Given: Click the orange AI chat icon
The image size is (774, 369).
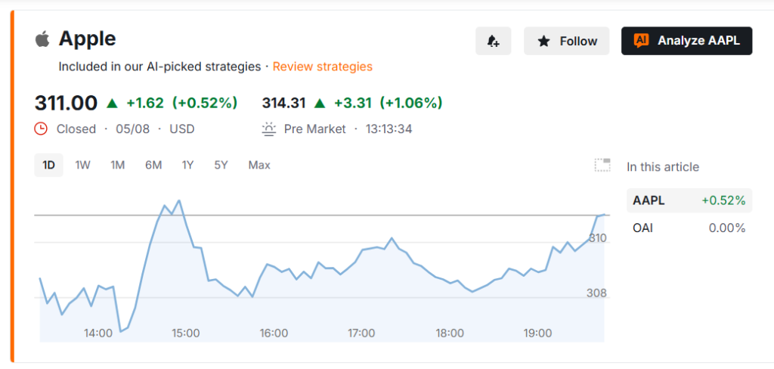Looking at the screenshot, I should pos(641,41).
